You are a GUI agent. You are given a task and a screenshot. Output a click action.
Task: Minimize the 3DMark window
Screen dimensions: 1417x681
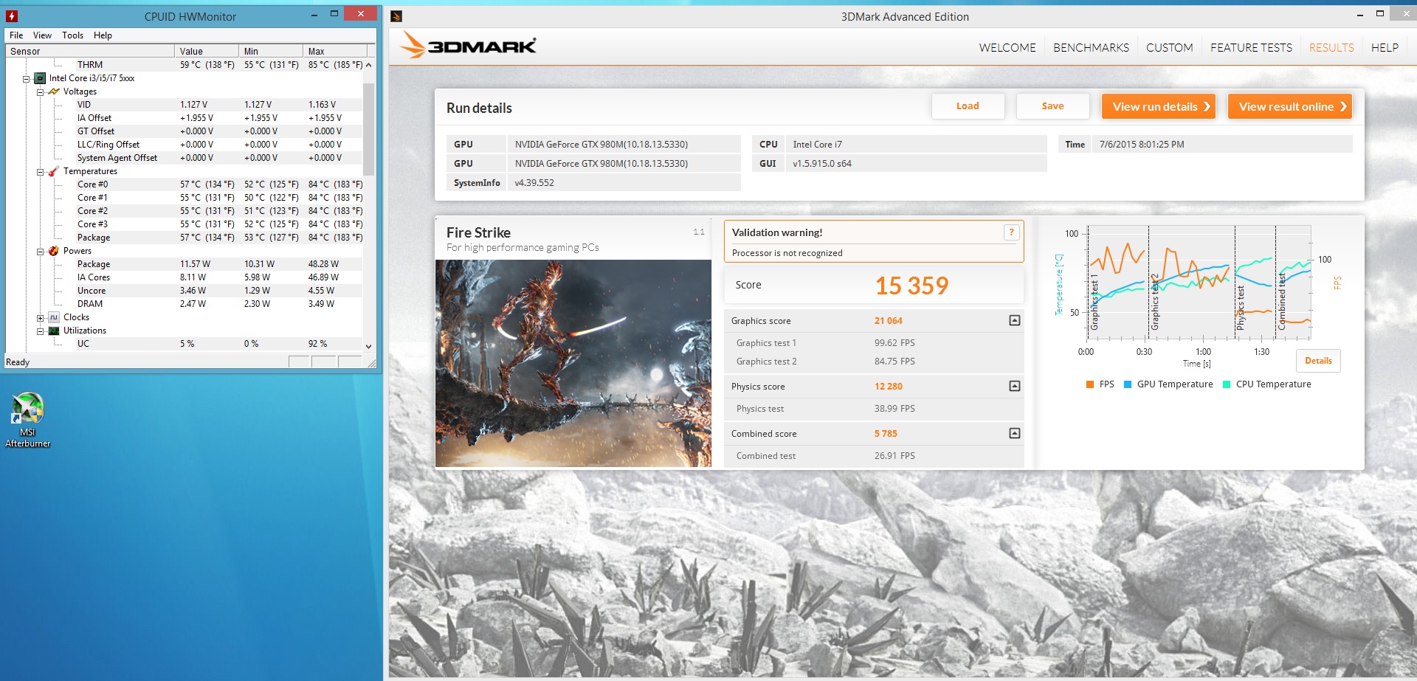coord(1359,14)
